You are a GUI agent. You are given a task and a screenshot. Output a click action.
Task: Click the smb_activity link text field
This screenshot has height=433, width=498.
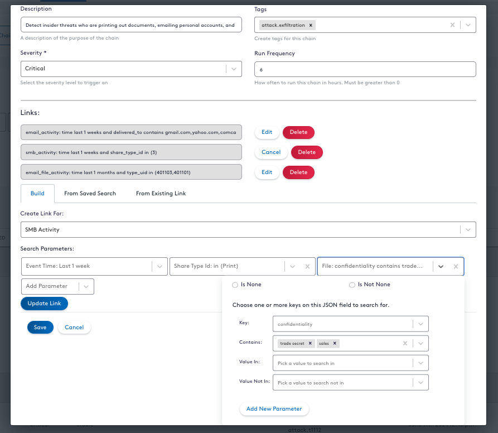(x=131, y=152)
